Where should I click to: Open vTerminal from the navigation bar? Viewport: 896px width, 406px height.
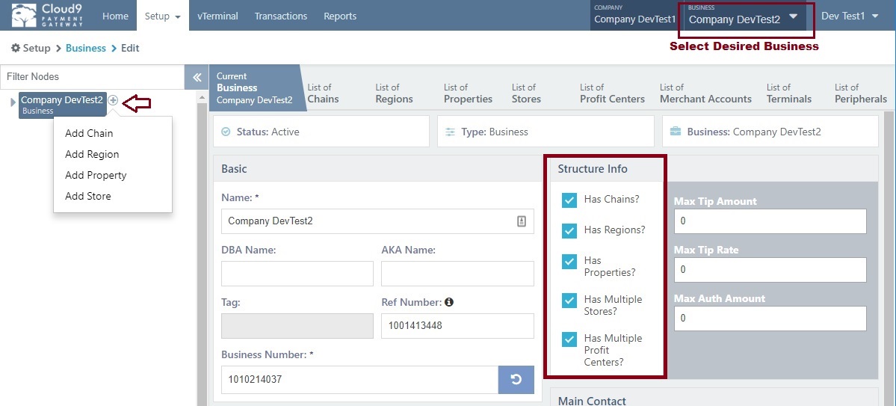(217, 16)
